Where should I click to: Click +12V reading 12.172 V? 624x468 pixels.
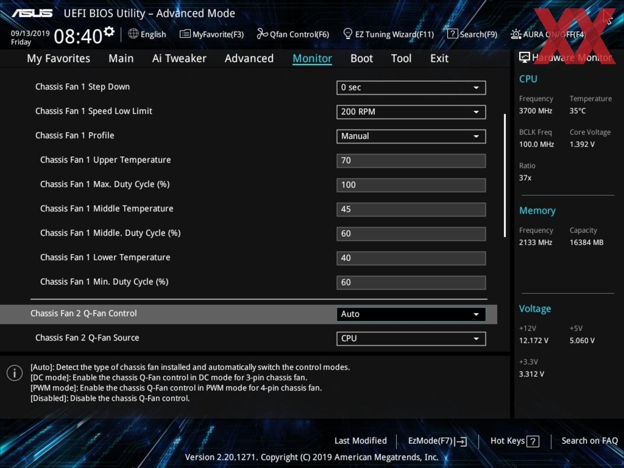[534, 341]
